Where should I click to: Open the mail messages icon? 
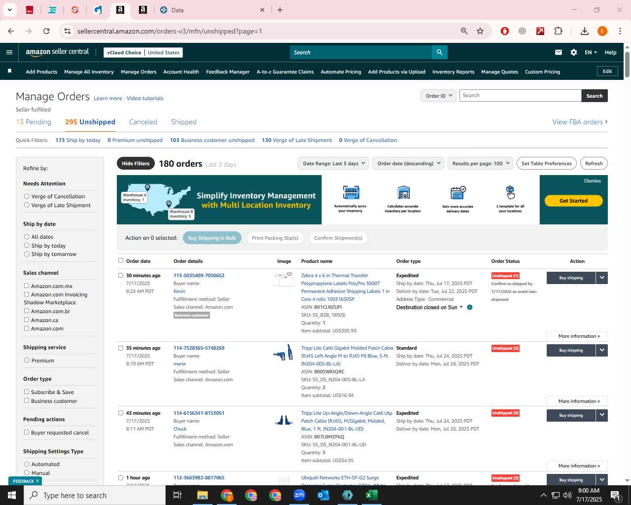(x=559, y=52)
